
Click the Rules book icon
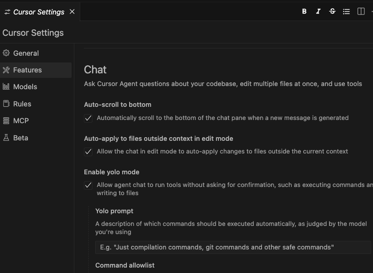point(6,104)
